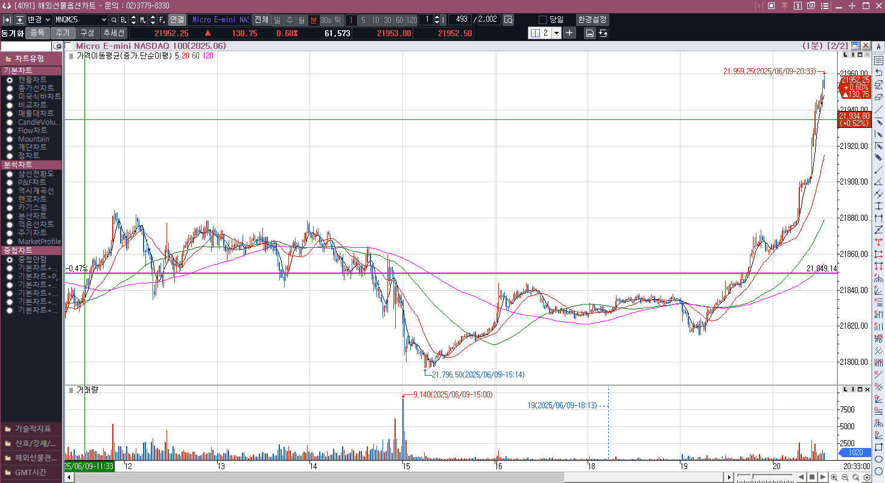The image size is (885, 483).
Task: Click the symbol search magnifier icon
Action: [x=113, y=20]
